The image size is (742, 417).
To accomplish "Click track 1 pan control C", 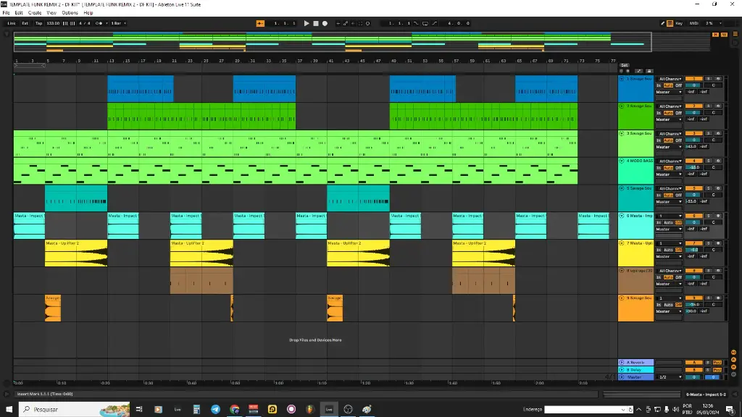I will [x=714, y=85].
